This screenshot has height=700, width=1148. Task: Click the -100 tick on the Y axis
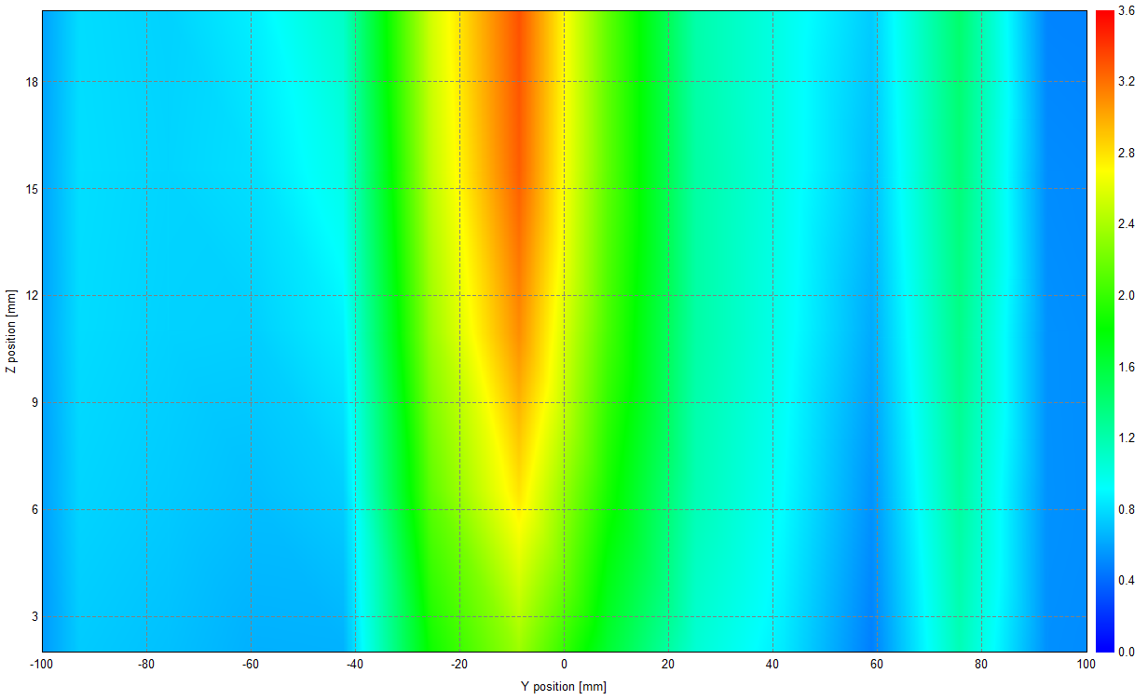(41, 665)
